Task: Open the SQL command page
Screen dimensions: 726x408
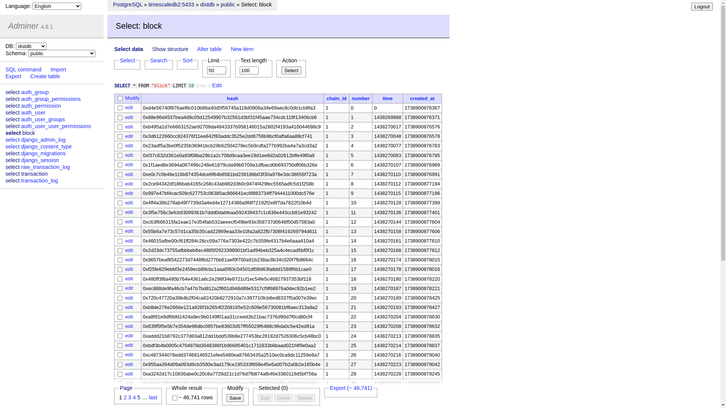Action: coord(23,70)
